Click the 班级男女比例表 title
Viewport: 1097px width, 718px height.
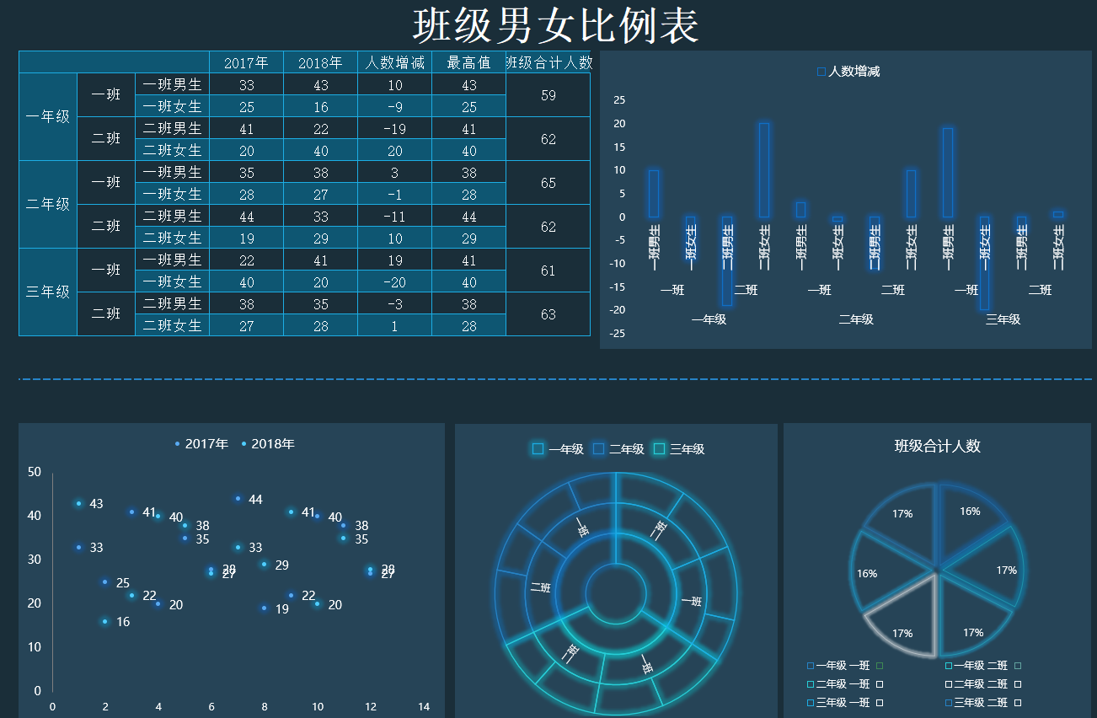[555, 25]
